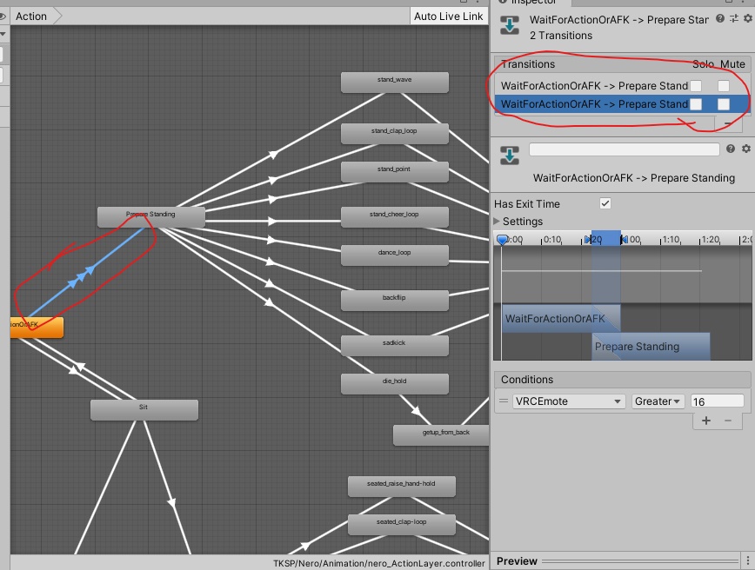Select the seated_clap-loop state node
The height and width of the screenshot is (570, 755).
[x=401, y=524]
